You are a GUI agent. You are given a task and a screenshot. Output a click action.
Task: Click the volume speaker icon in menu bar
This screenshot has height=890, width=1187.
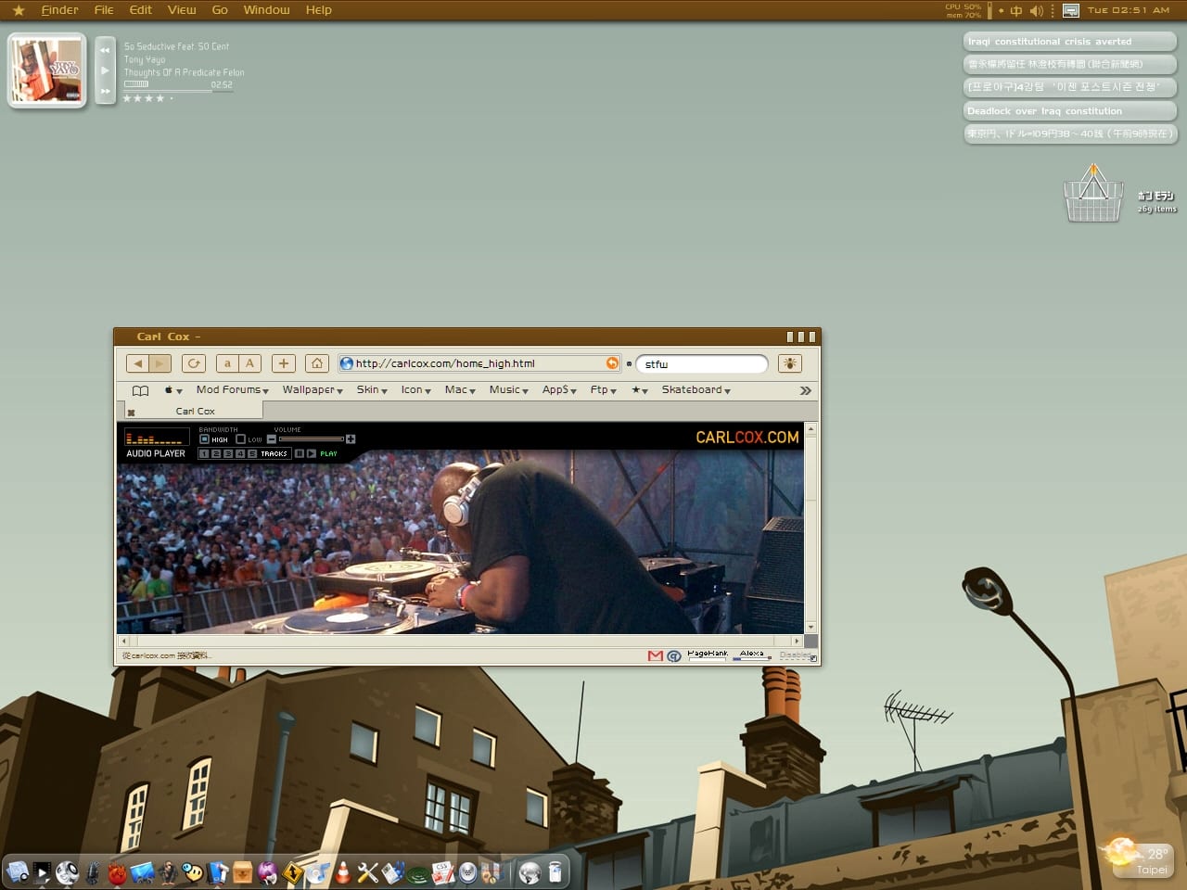pyautogui.click(x=1036, y=10)
